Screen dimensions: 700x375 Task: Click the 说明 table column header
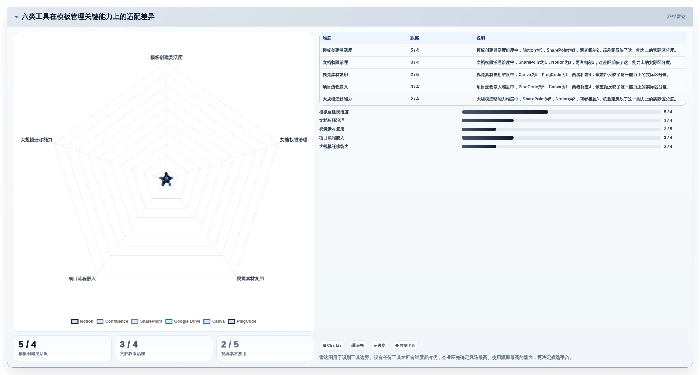pos(481,38)
